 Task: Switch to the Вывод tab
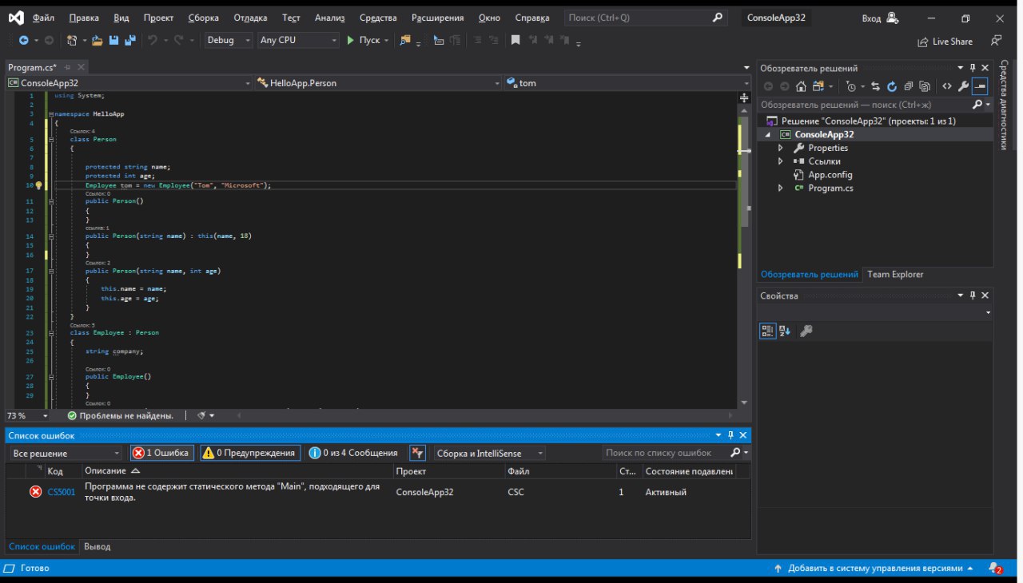point(98,547)
